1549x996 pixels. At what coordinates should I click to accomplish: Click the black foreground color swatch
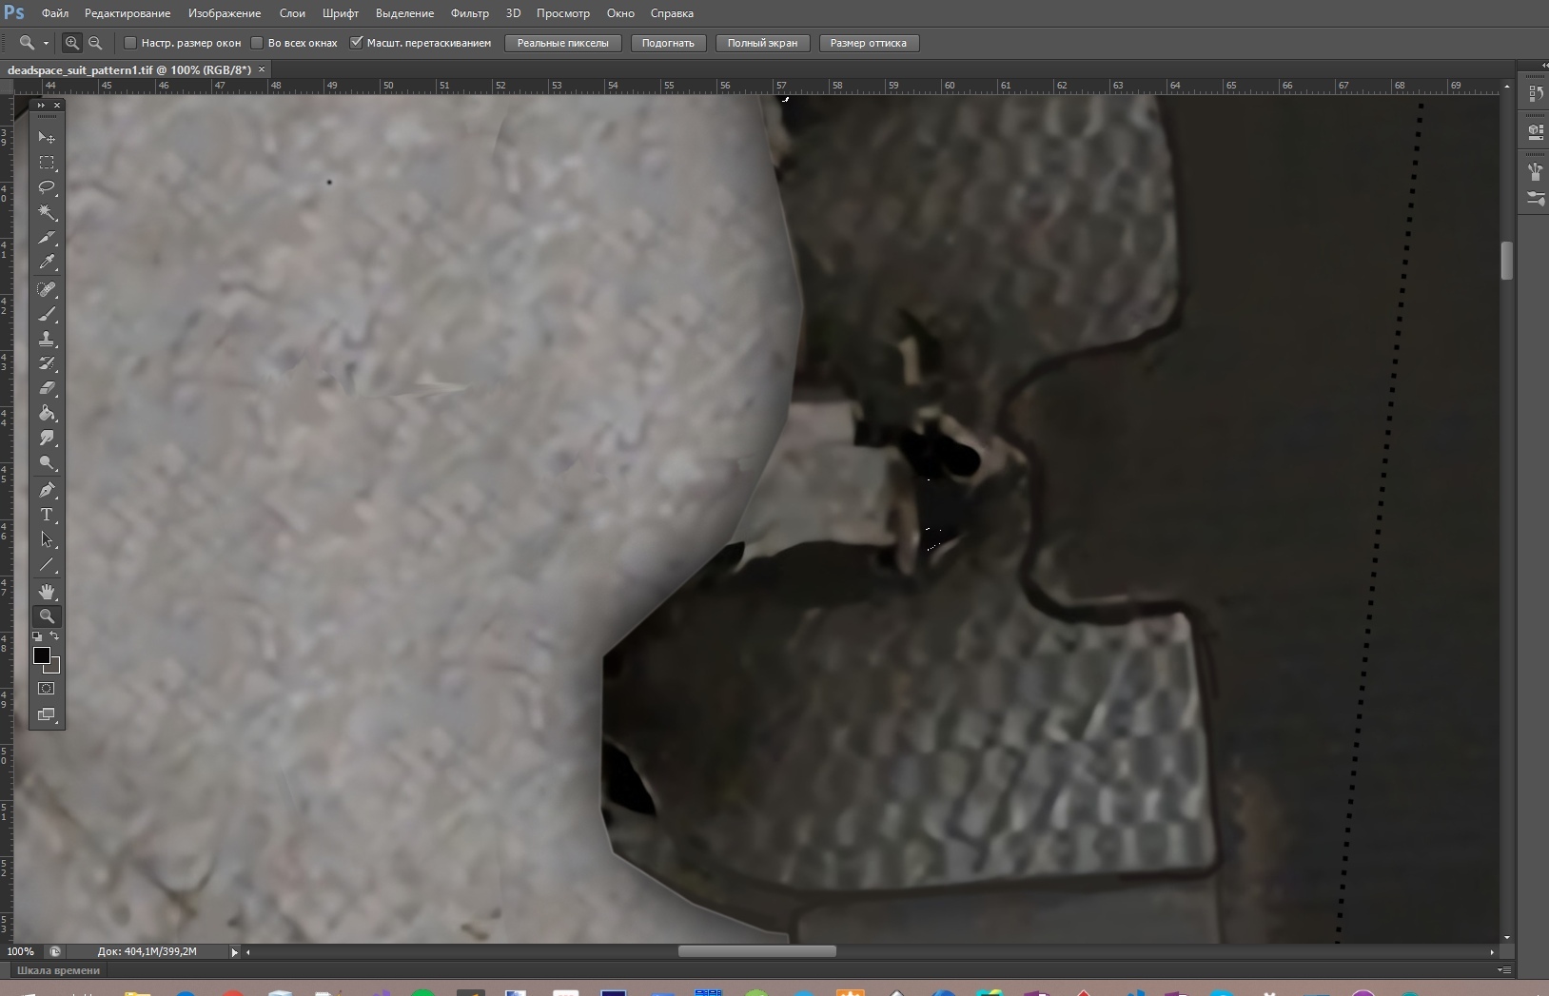click(41, 655)
